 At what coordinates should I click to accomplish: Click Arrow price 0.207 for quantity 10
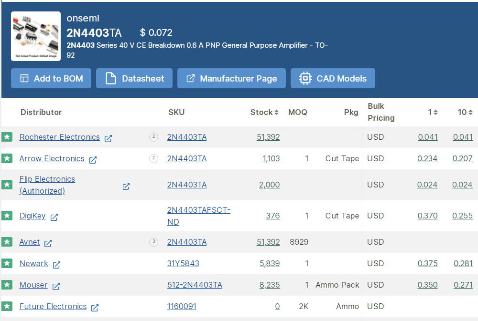pyautogui.click(x=463, y=158)
